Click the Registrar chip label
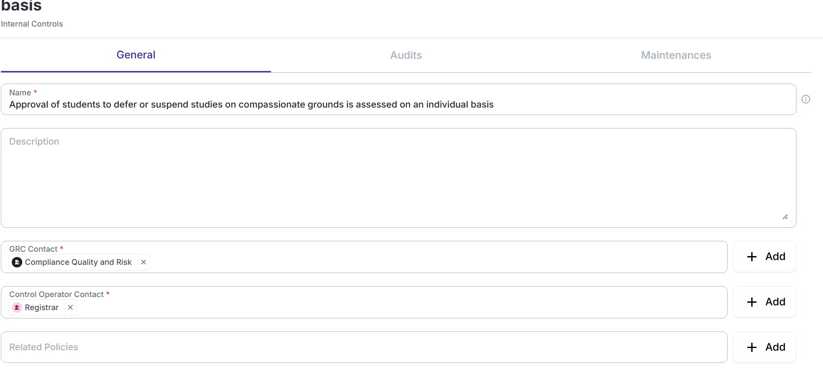The width and height of the screenshot is (823, 382). coord(41,308)
